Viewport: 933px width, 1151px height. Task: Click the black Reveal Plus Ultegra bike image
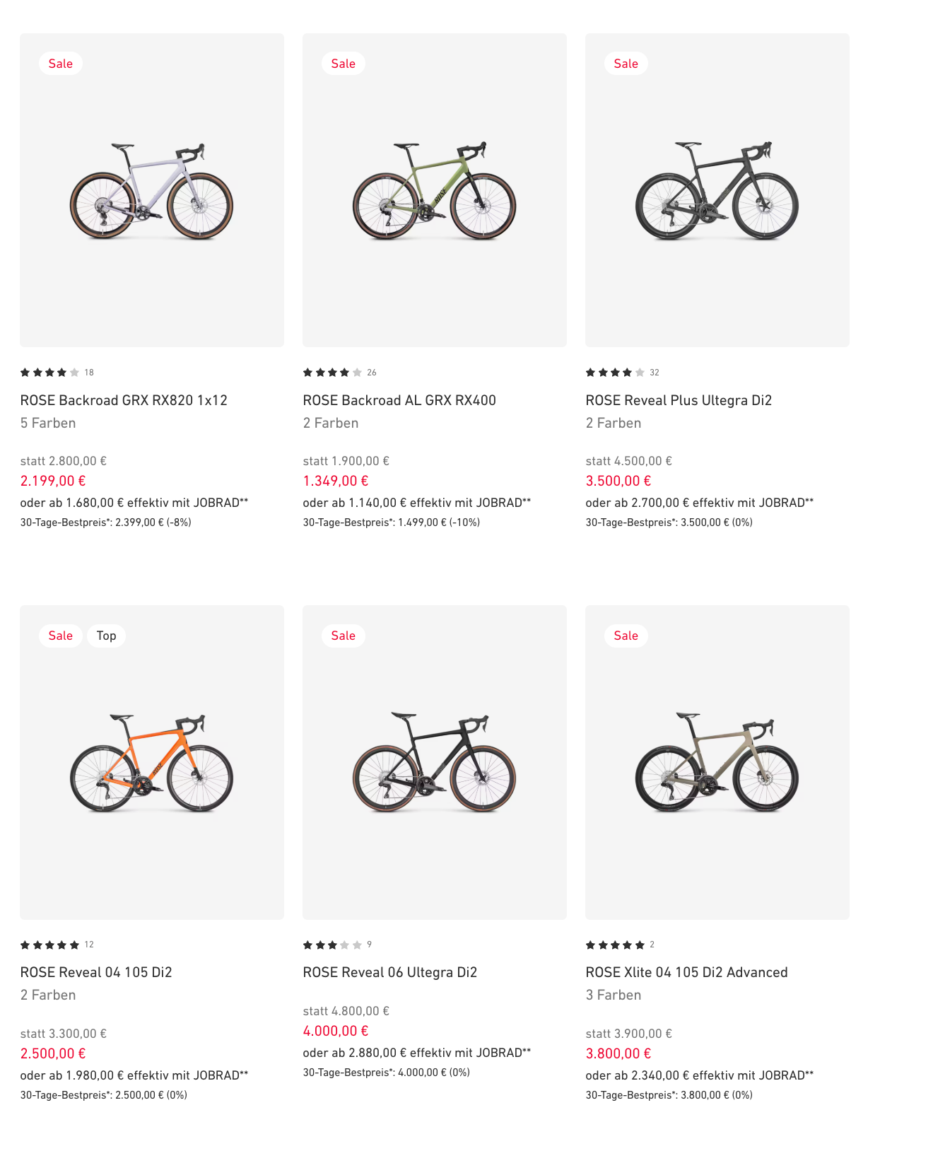pyautogui.click(x=717, y=191)
